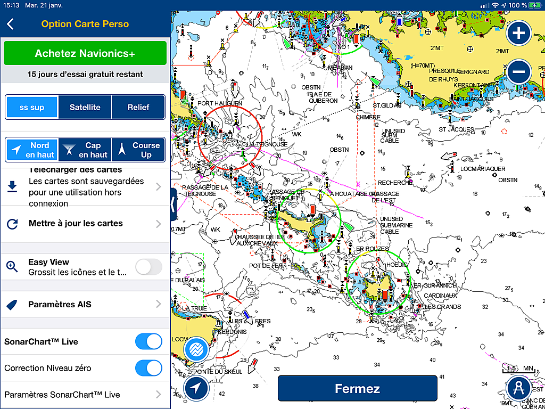The width and height of the screenshot is (545, 409).
Task: Open the Mettre à jour les cartes entry
Action: (85, 224)
